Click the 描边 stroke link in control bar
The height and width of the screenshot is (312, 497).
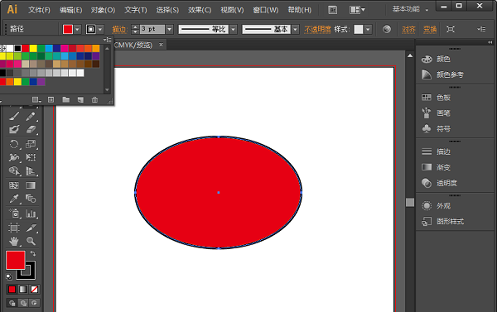tap(119, 30)
